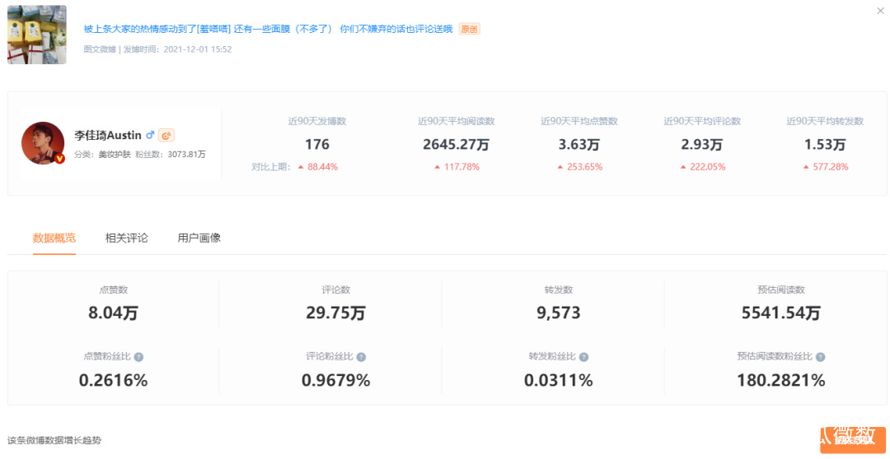The image size is (890, 459).
Task: Click the 88.44% increase indicator
Action: point(317,167)
